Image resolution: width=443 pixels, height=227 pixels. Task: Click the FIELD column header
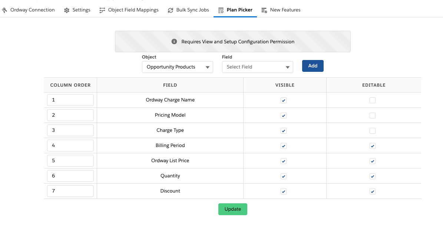point(170,85)
